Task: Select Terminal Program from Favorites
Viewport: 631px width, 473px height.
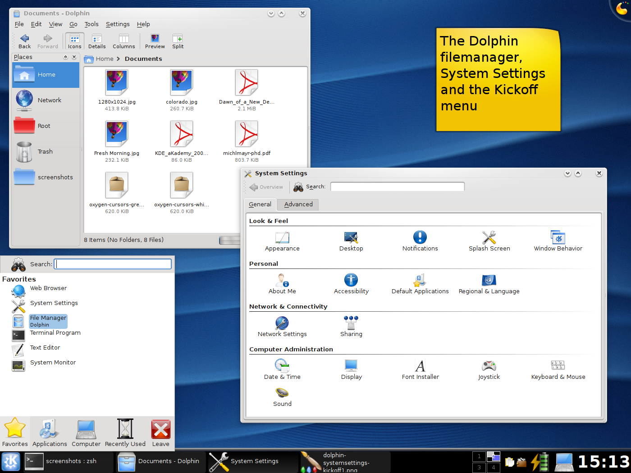Action: click(x=55, y=333)
